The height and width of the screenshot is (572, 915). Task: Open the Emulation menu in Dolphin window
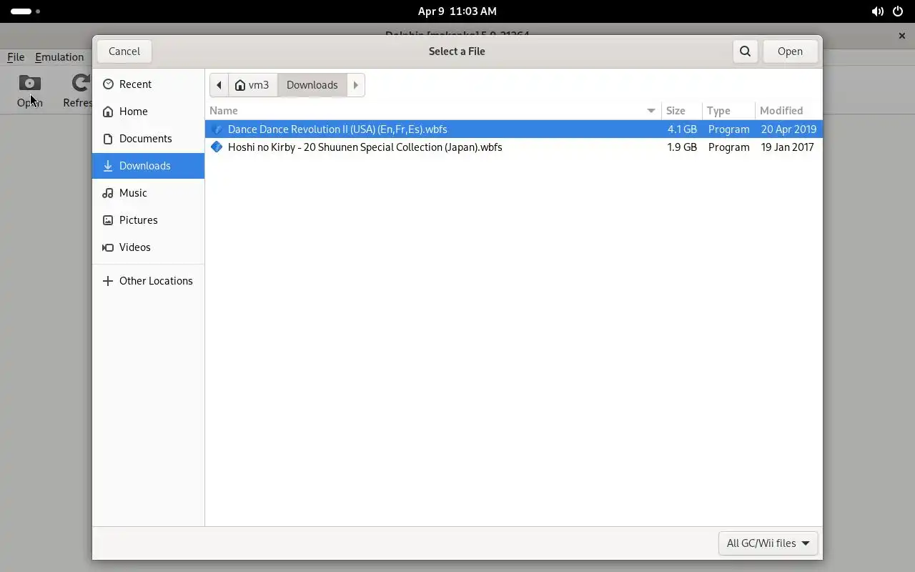click(59, 57)
